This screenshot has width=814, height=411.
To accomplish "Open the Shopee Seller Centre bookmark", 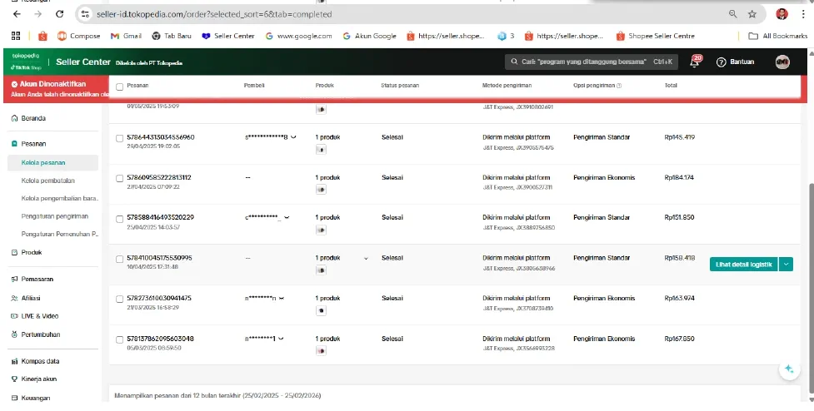I will (x=659, y=36).
